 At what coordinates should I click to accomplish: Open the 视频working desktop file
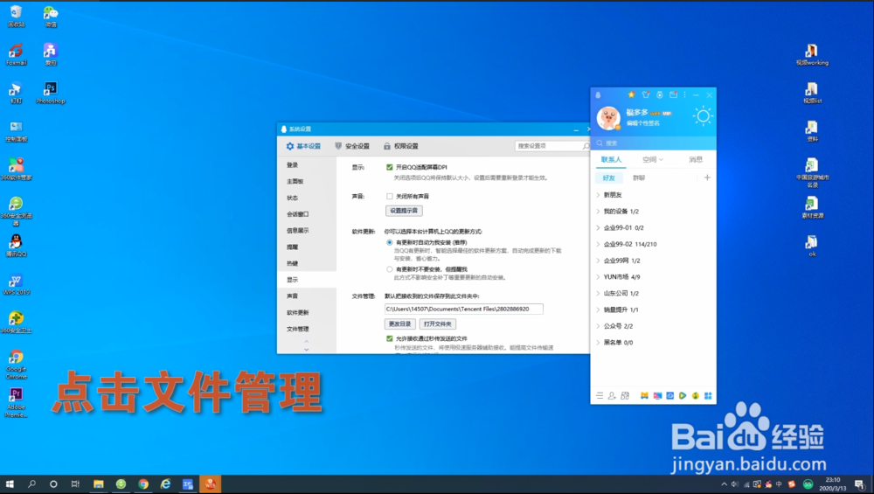812,54
